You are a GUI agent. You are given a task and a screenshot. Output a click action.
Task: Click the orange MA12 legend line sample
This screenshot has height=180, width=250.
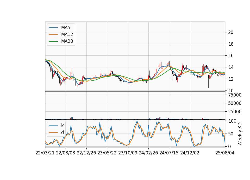pyautogui.click(x=53, y=34)
